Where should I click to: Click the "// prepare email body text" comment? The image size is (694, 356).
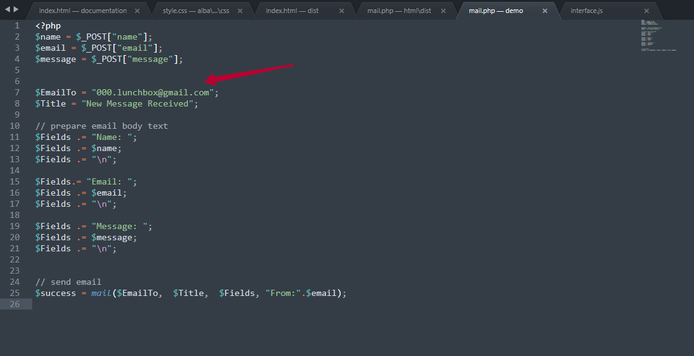102,126
